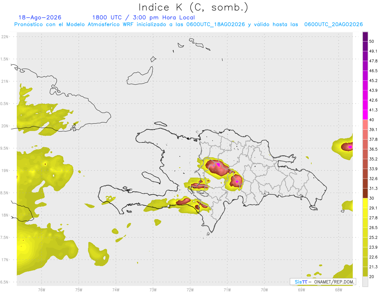Viewport: 380px width, 294px height.
Task: Click the colorbar value "21.3"
Action: (373, 267)
